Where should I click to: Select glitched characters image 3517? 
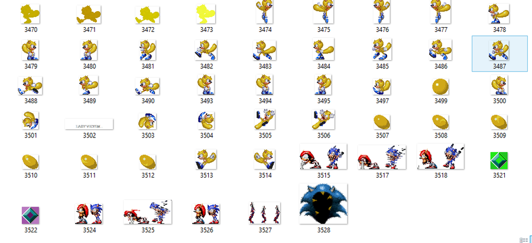[x=382, y=157]
